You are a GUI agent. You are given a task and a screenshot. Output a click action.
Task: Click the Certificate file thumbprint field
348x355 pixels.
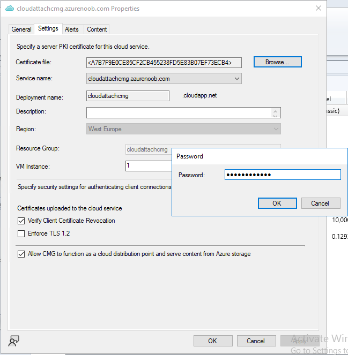164,63
